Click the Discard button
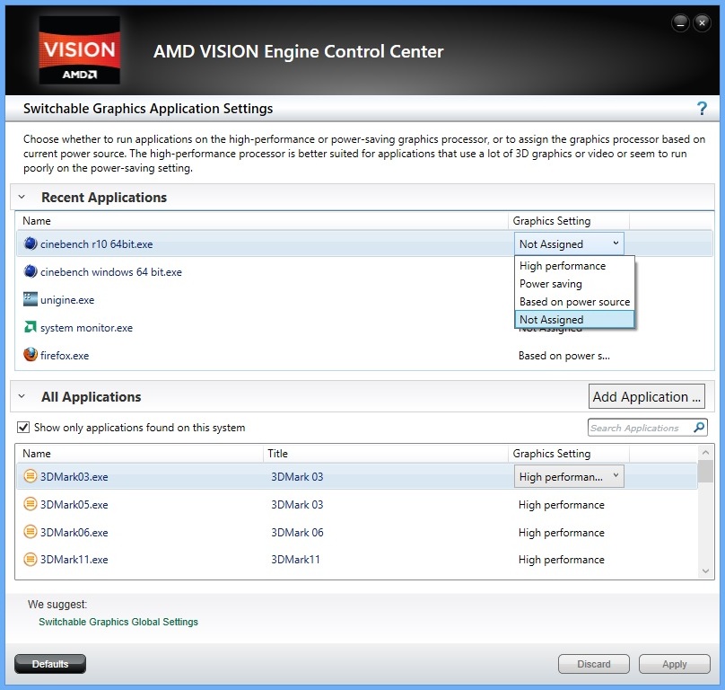 594,664
